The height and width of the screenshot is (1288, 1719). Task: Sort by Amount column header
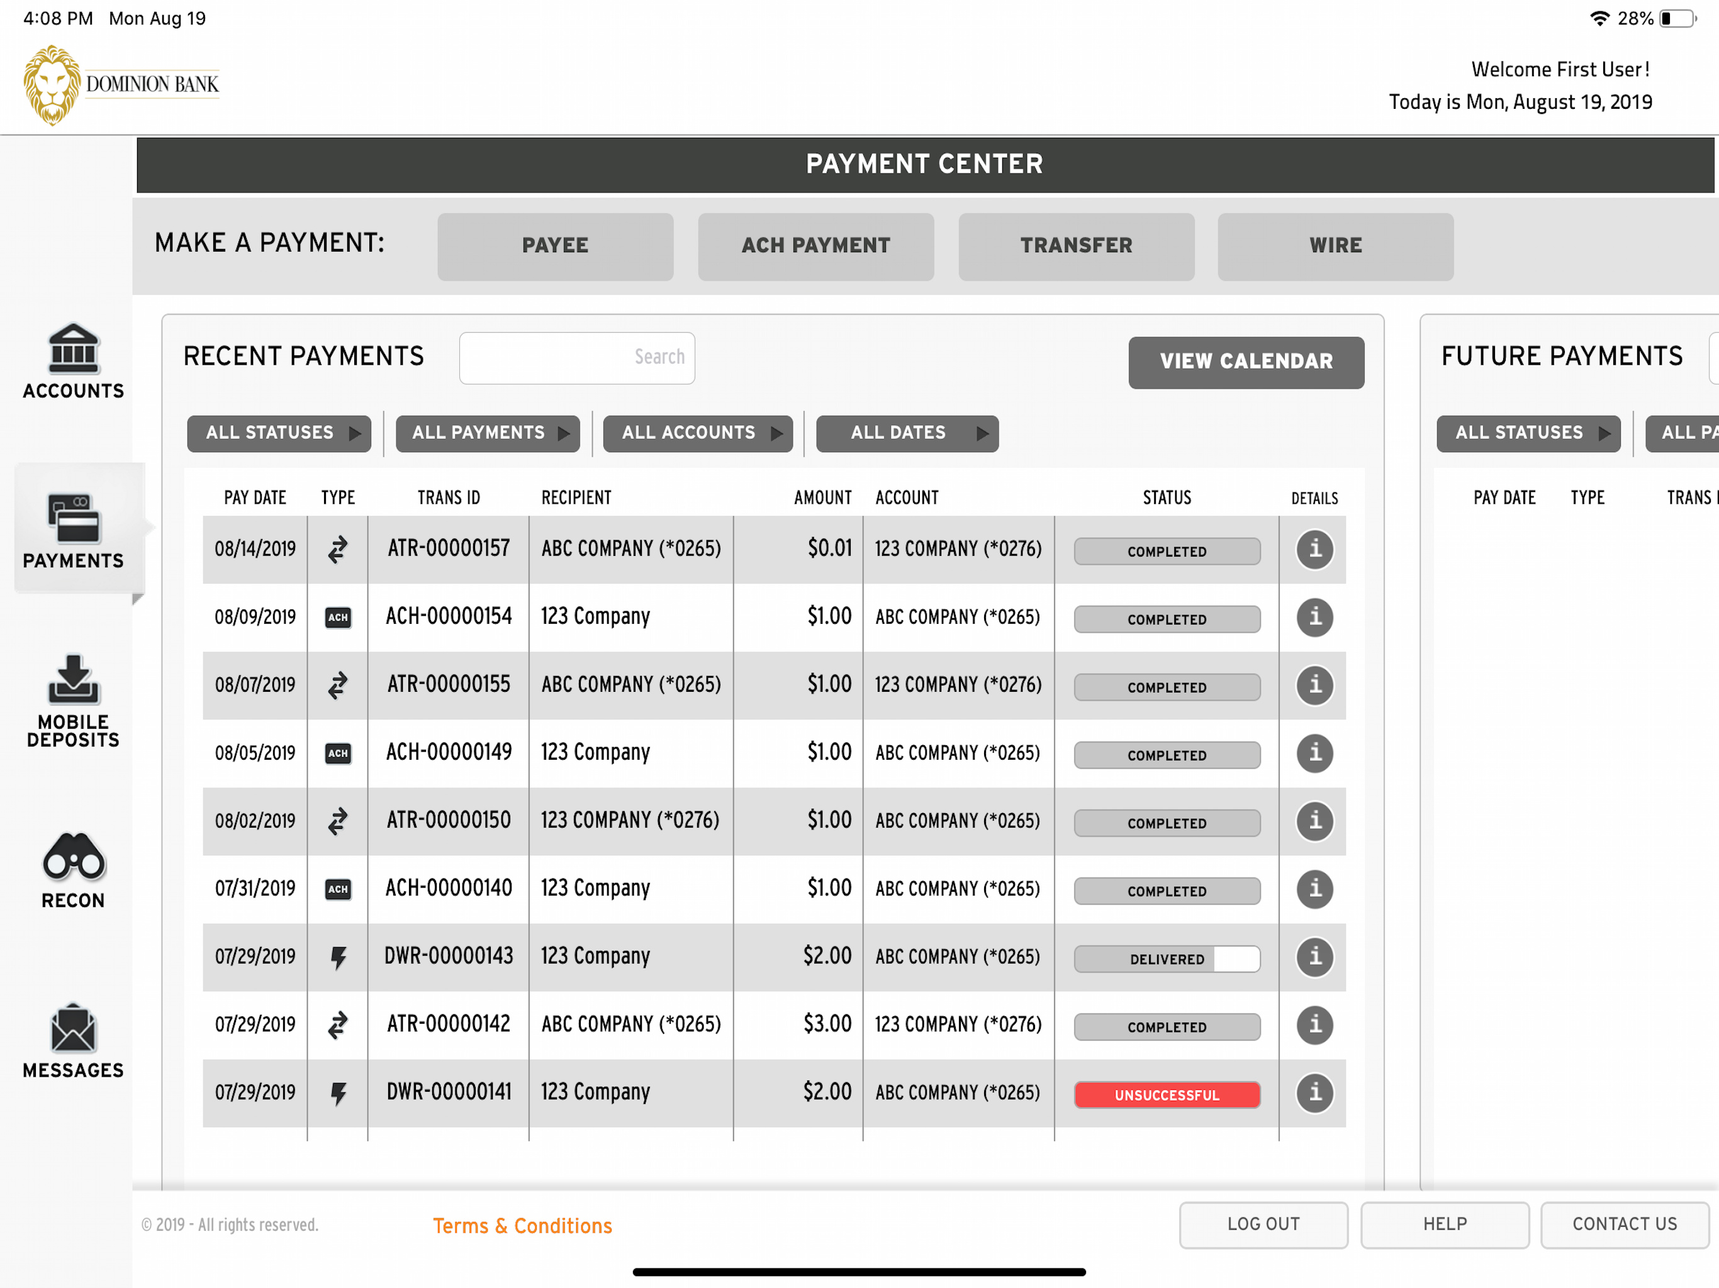point(822,498)
